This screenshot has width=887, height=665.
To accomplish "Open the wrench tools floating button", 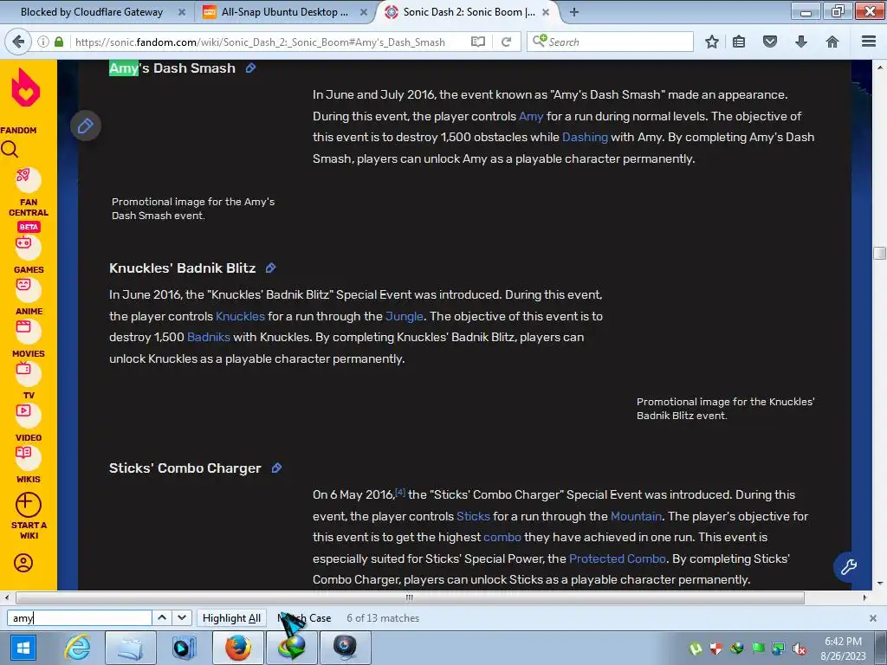I will [x=849, y=566].
